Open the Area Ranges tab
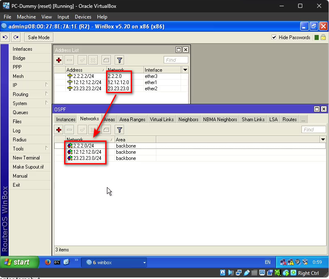Image resolution: width=329 pixels, height=279 pixels. point(132,120)
